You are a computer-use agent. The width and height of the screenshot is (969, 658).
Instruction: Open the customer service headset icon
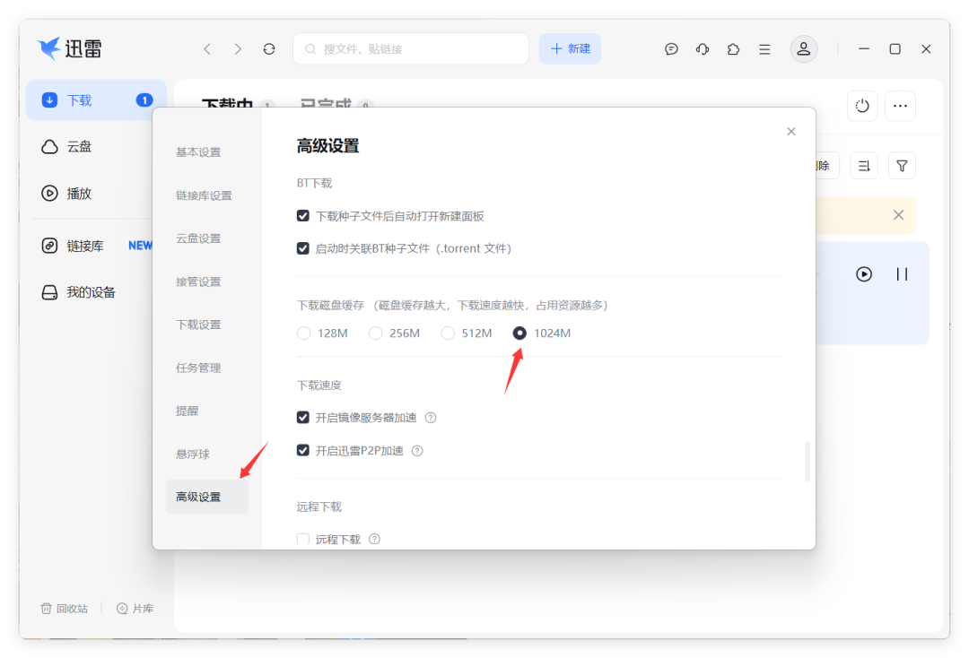(x=702, y=48)
